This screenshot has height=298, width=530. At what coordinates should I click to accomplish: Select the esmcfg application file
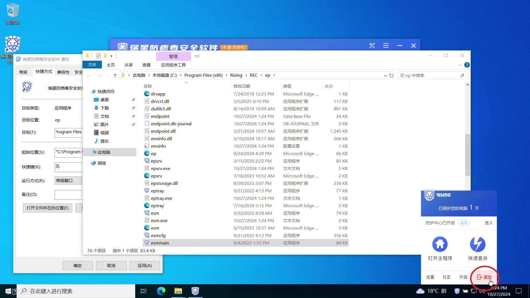246,235
